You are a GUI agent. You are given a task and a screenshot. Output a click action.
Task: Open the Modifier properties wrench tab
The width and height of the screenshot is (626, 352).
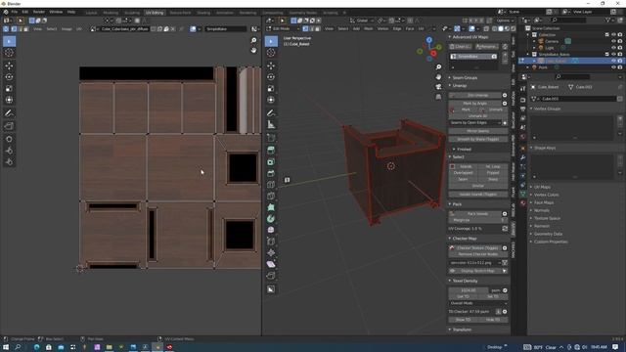[522, 157]
